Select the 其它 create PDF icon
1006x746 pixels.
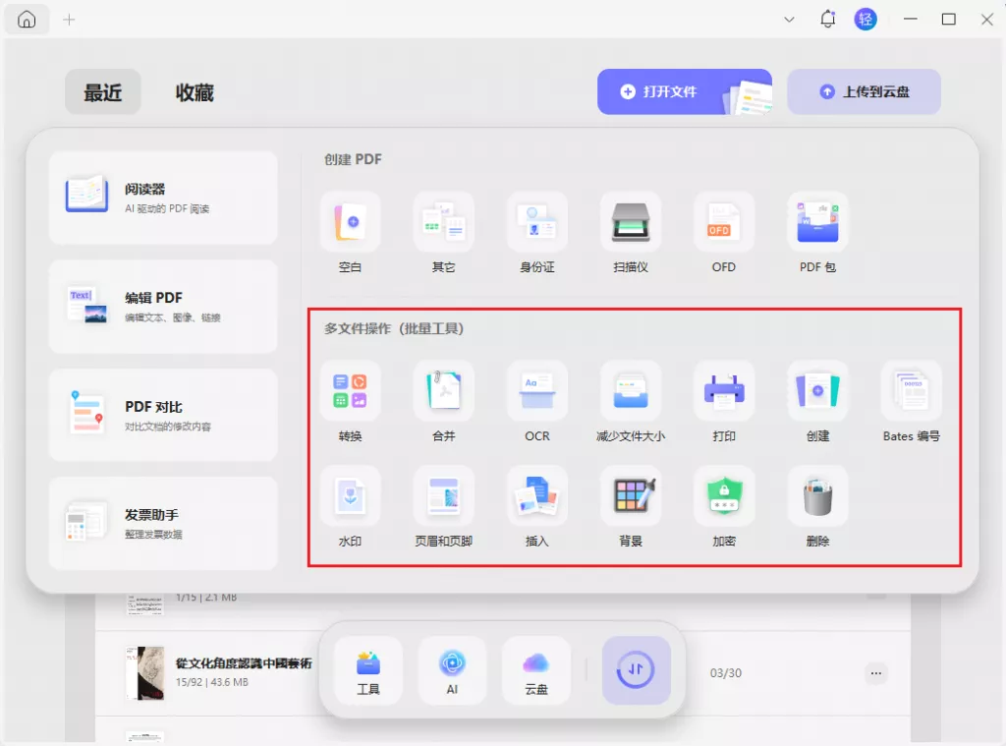tap(443, 221)
